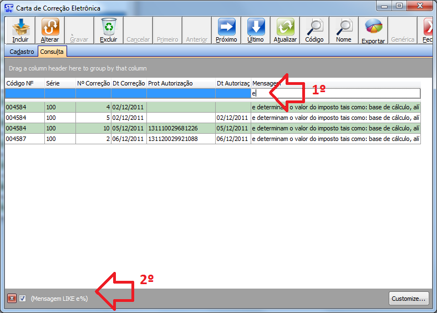Jump to last record with Último

coord(256,30)
